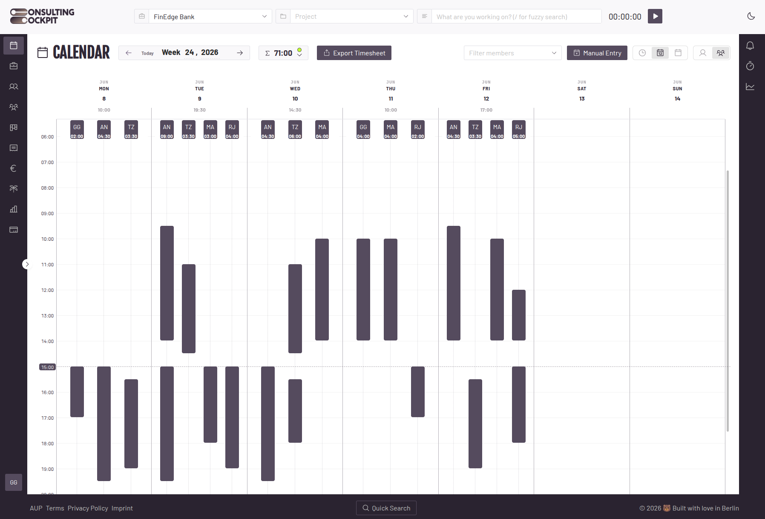Viewport: 765px width, 519px height.
Task: Select Wednesday's TZ 06:00 member chip
Action: pos(295,130)
